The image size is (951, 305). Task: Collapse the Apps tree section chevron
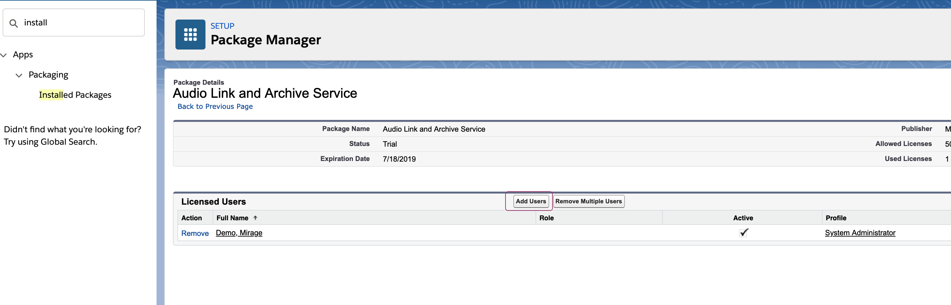tap(4, 55)
